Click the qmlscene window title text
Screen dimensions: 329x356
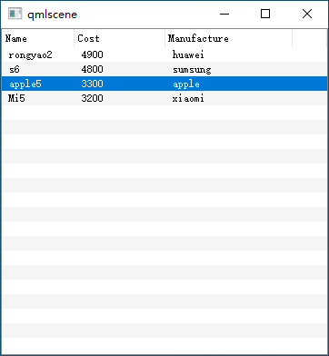coord(52,15)
